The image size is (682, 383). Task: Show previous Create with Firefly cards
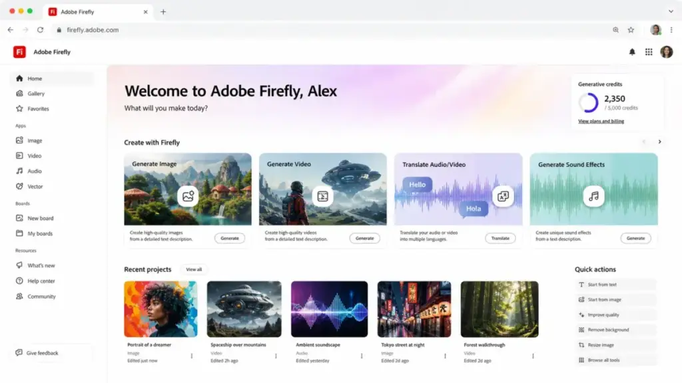644,142
